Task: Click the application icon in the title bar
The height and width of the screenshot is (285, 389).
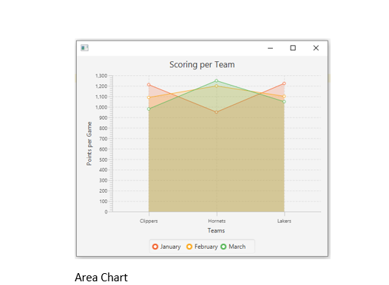Action: 84,48
